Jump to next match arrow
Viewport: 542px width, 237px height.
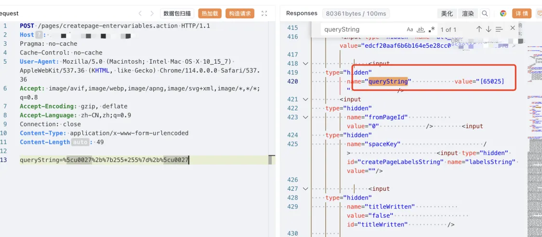click(x=489, y=29)
